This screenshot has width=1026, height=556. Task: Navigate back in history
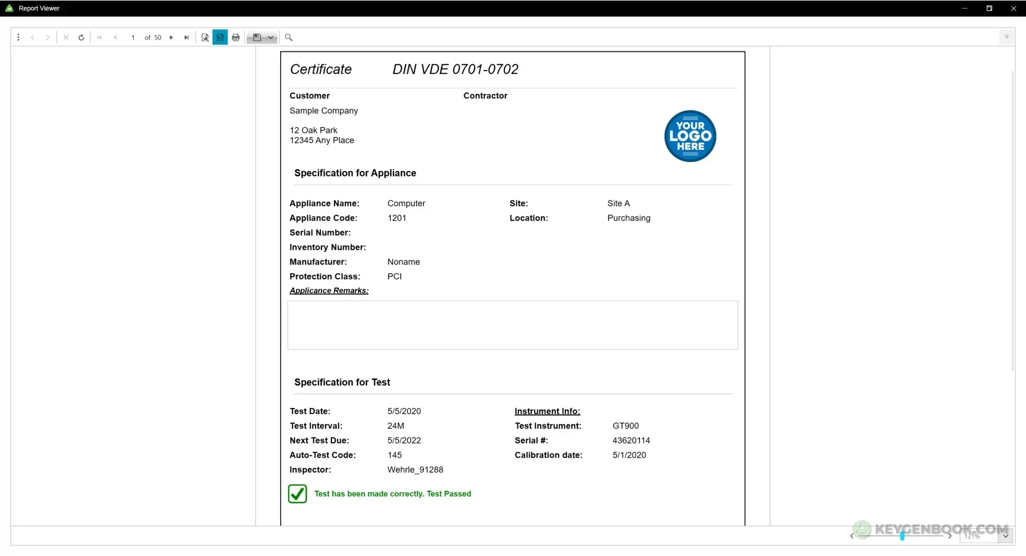[x=33, y=37]
